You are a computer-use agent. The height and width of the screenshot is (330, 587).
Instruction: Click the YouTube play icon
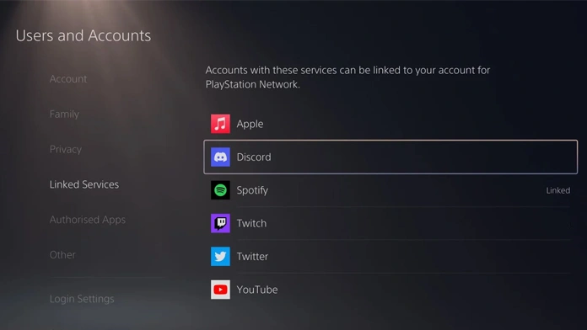coord(220,290)
